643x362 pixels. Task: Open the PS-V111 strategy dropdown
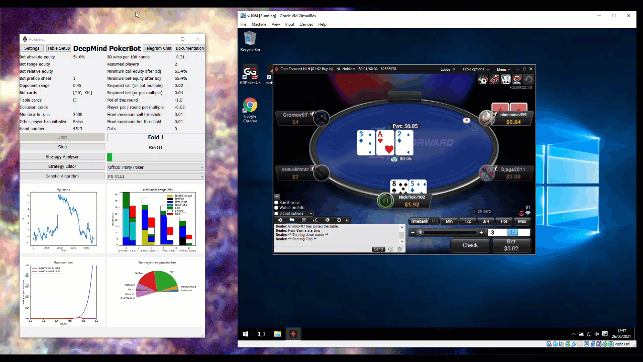[x=156, y=176]
